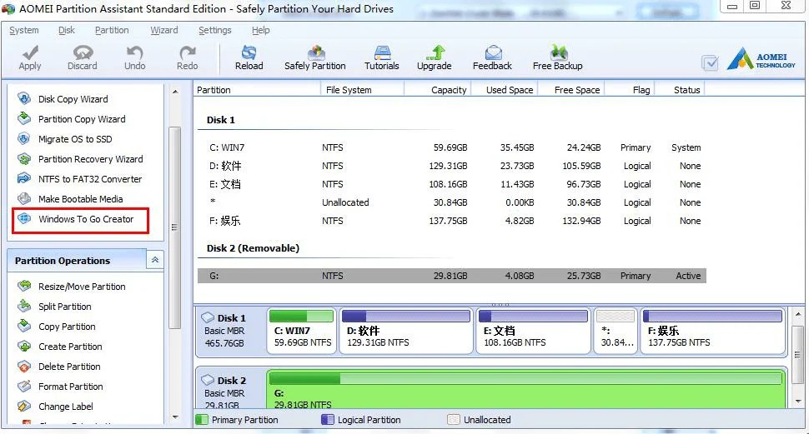809x434 pixels.
Task: Click the Redo arrow icon
Action: click(188, 52)
